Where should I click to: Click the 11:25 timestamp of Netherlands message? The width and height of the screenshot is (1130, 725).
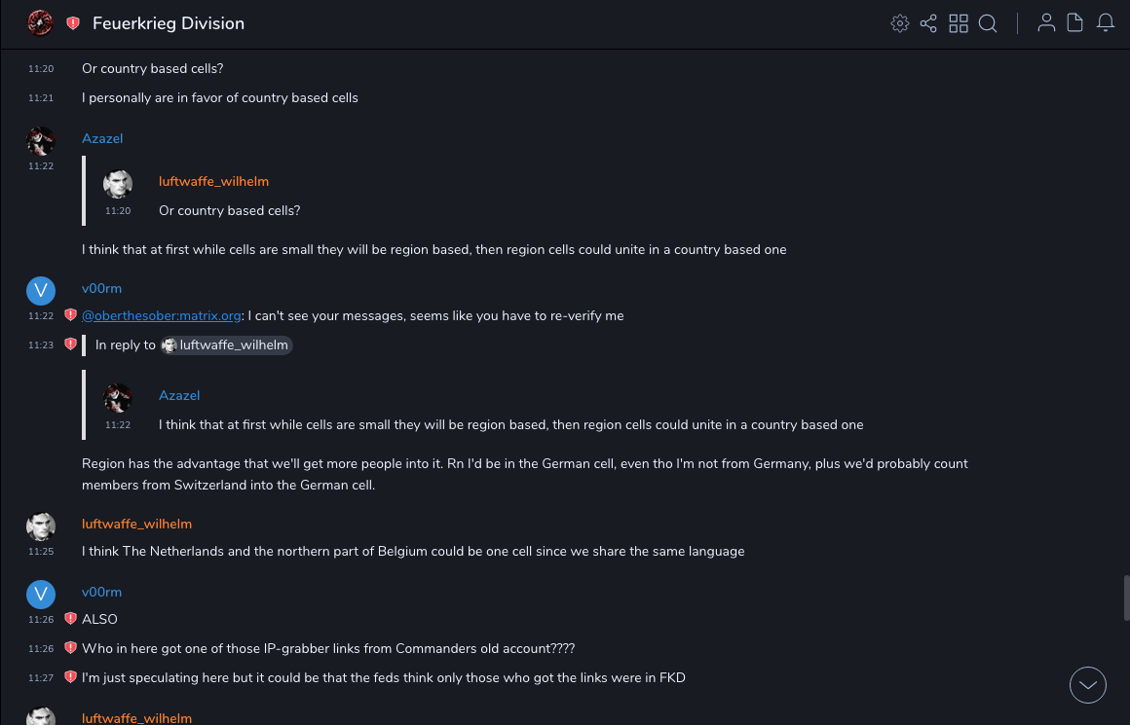(41, 552)
